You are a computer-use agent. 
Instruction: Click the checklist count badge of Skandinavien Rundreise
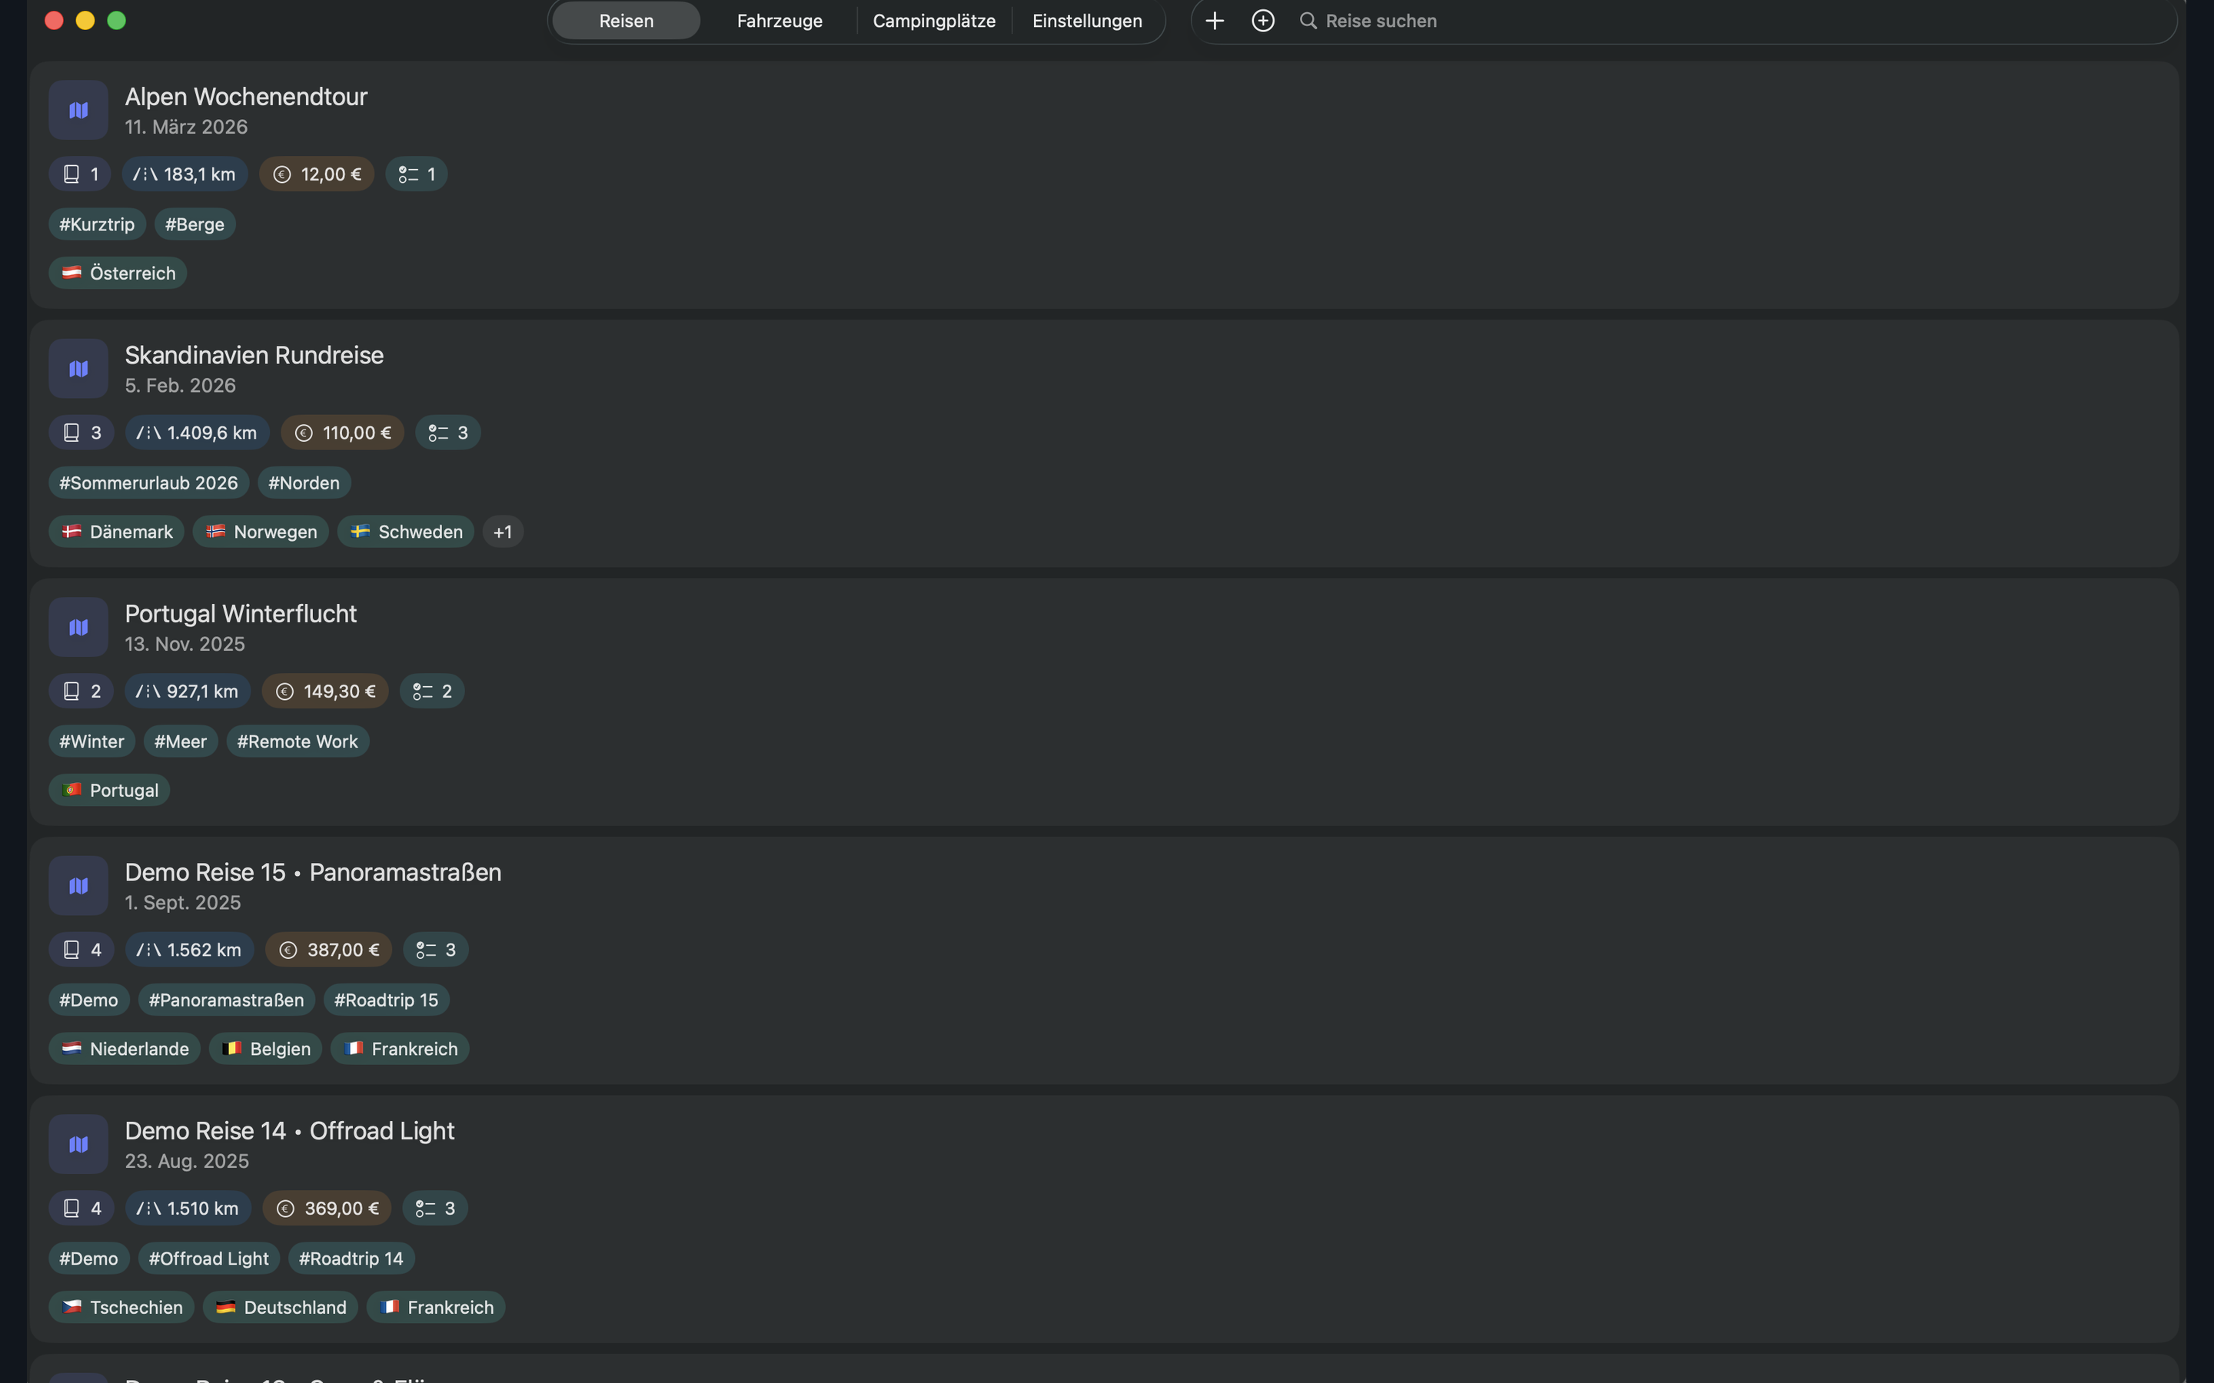point(448,433)
